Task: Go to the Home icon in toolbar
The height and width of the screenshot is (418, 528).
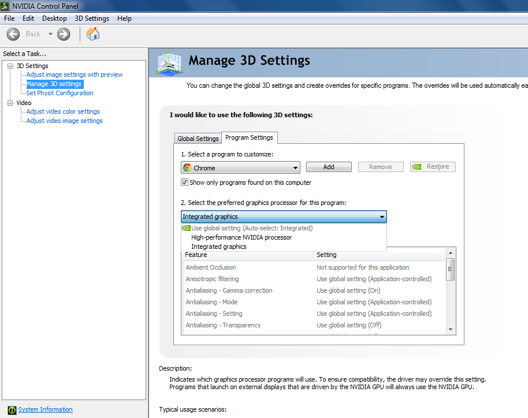Action: coord(93,34)
